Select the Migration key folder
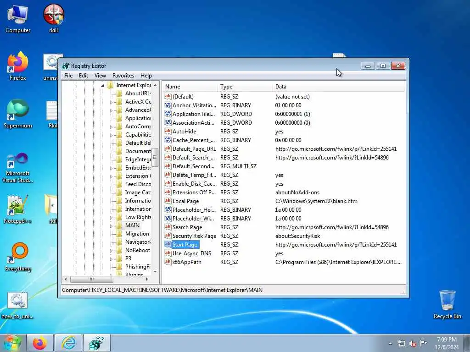 click(137, 234)
